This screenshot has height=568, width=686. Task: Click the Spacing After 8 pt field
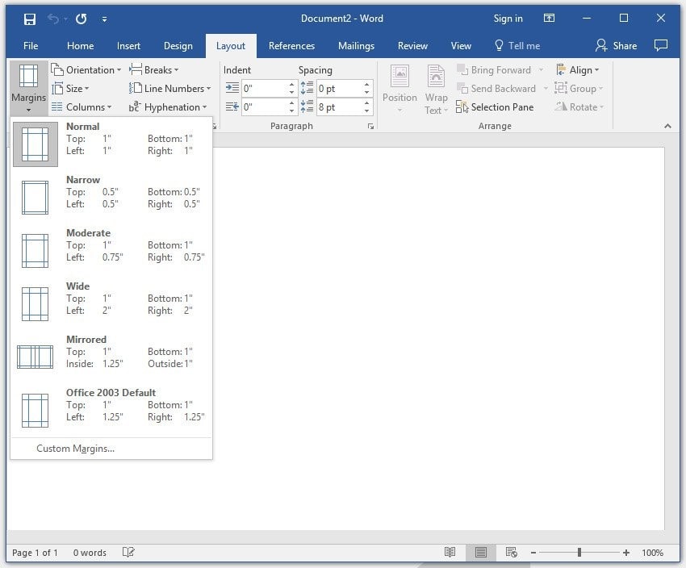click(x=340, y=107)
